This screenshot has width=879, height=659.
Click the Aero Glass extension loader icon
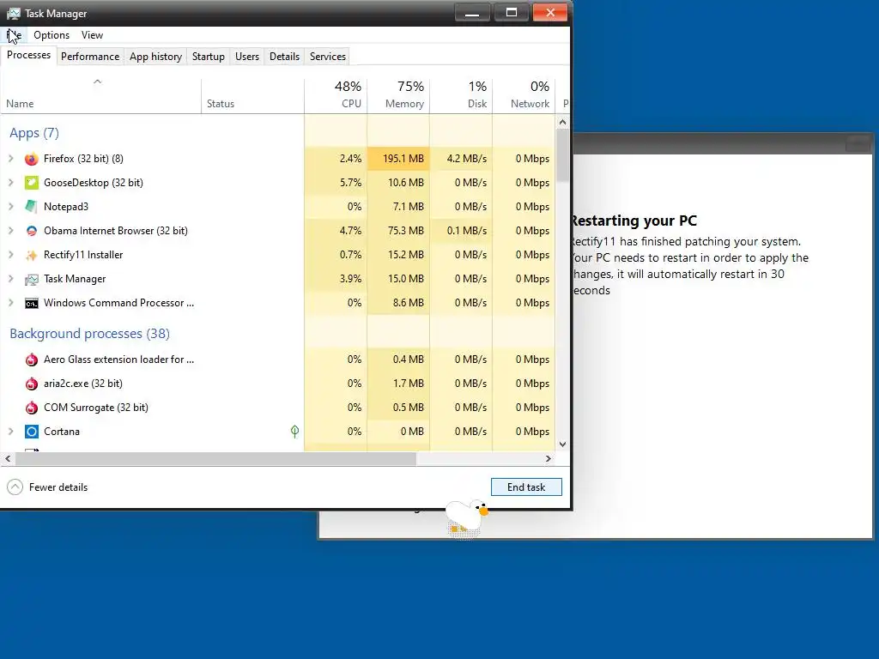coord(32,360)
